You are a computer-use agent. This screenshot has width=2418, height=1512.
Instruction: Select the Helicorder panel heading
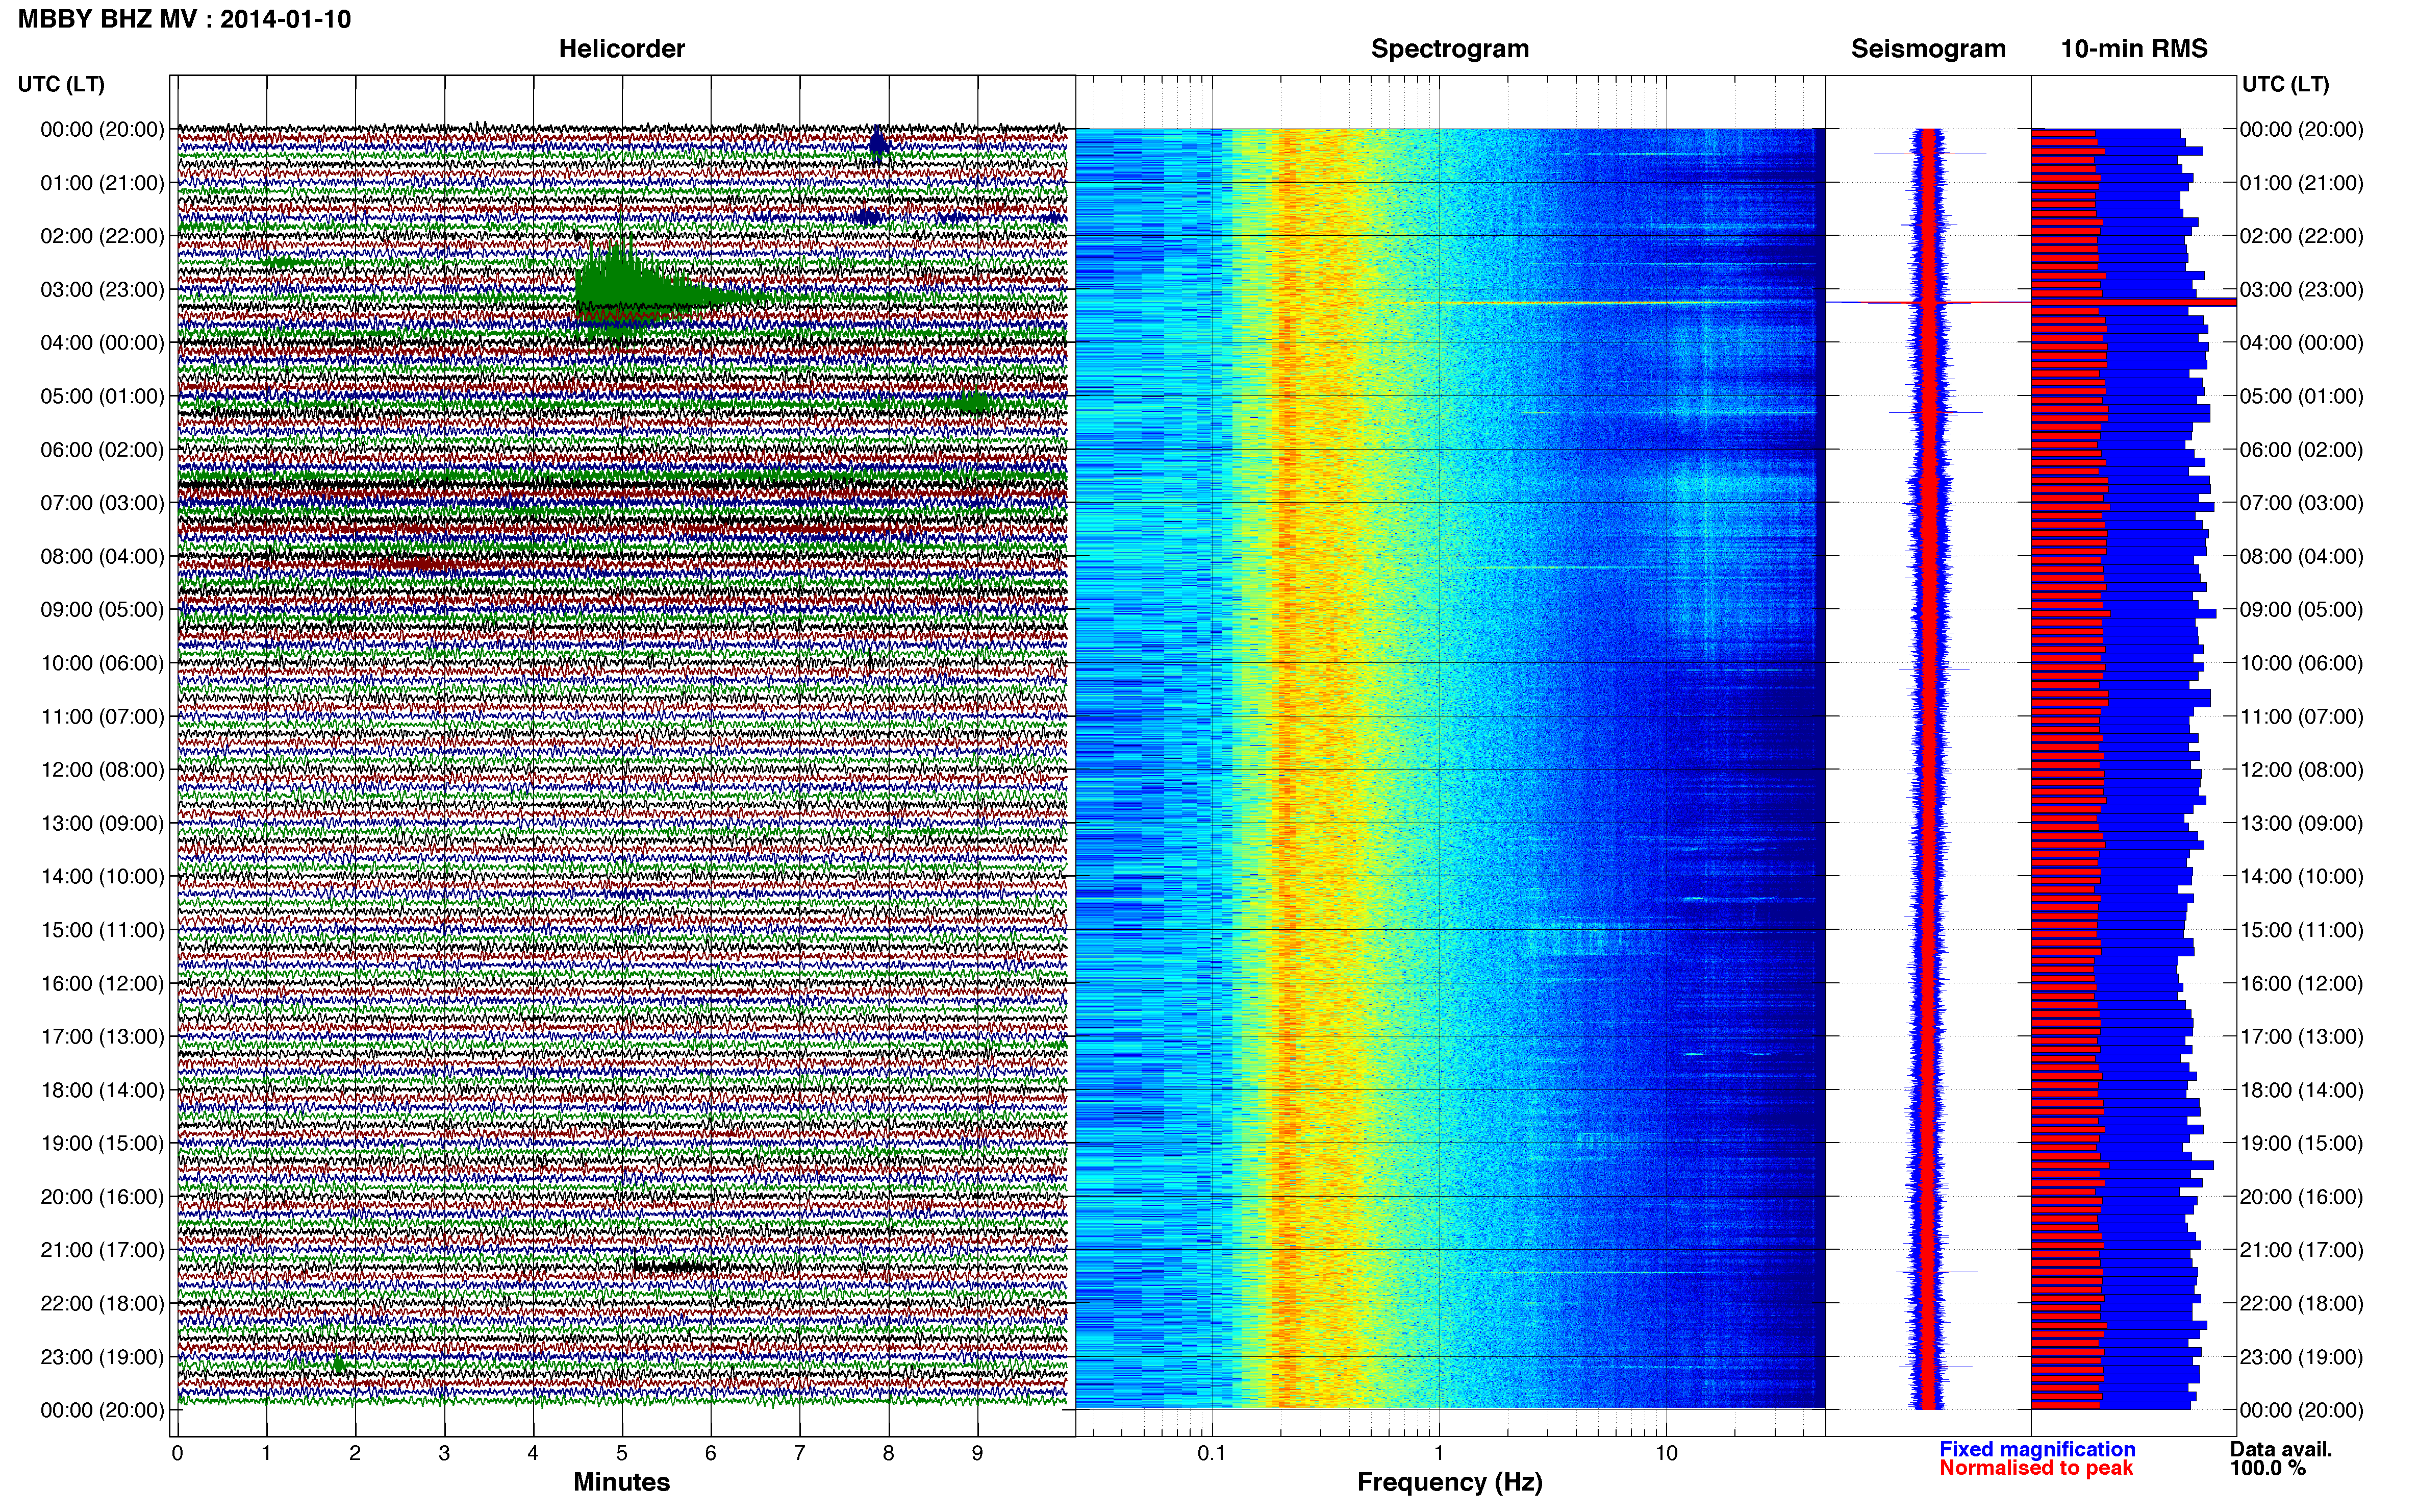click(622, 49)
